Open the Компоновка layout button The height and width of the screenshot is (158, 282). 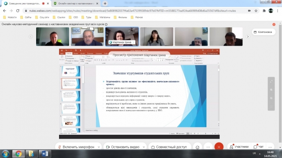(263, 32)
